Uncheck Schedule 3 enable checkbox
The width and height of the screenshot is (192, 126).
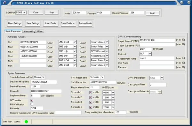point(91,102)
